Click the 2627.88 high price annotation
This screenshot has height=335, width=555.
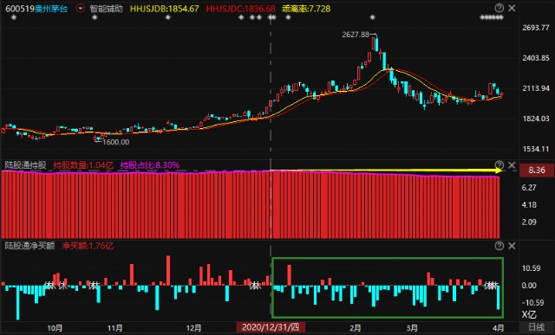point(356,35)
